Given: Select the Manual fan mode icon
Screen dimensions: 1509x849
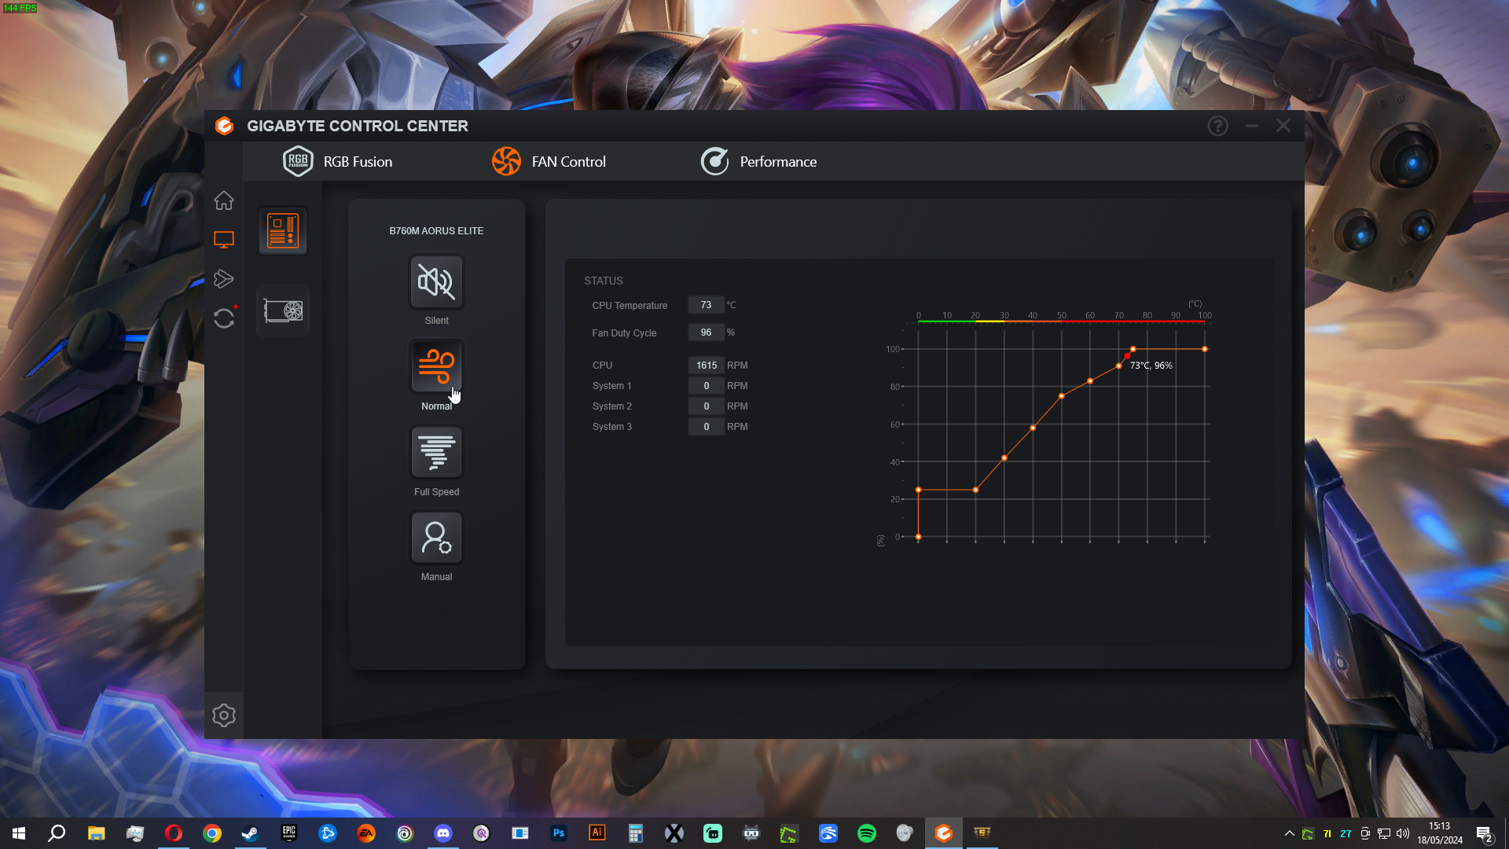Looking at the screenshot, I should point(437,538).
